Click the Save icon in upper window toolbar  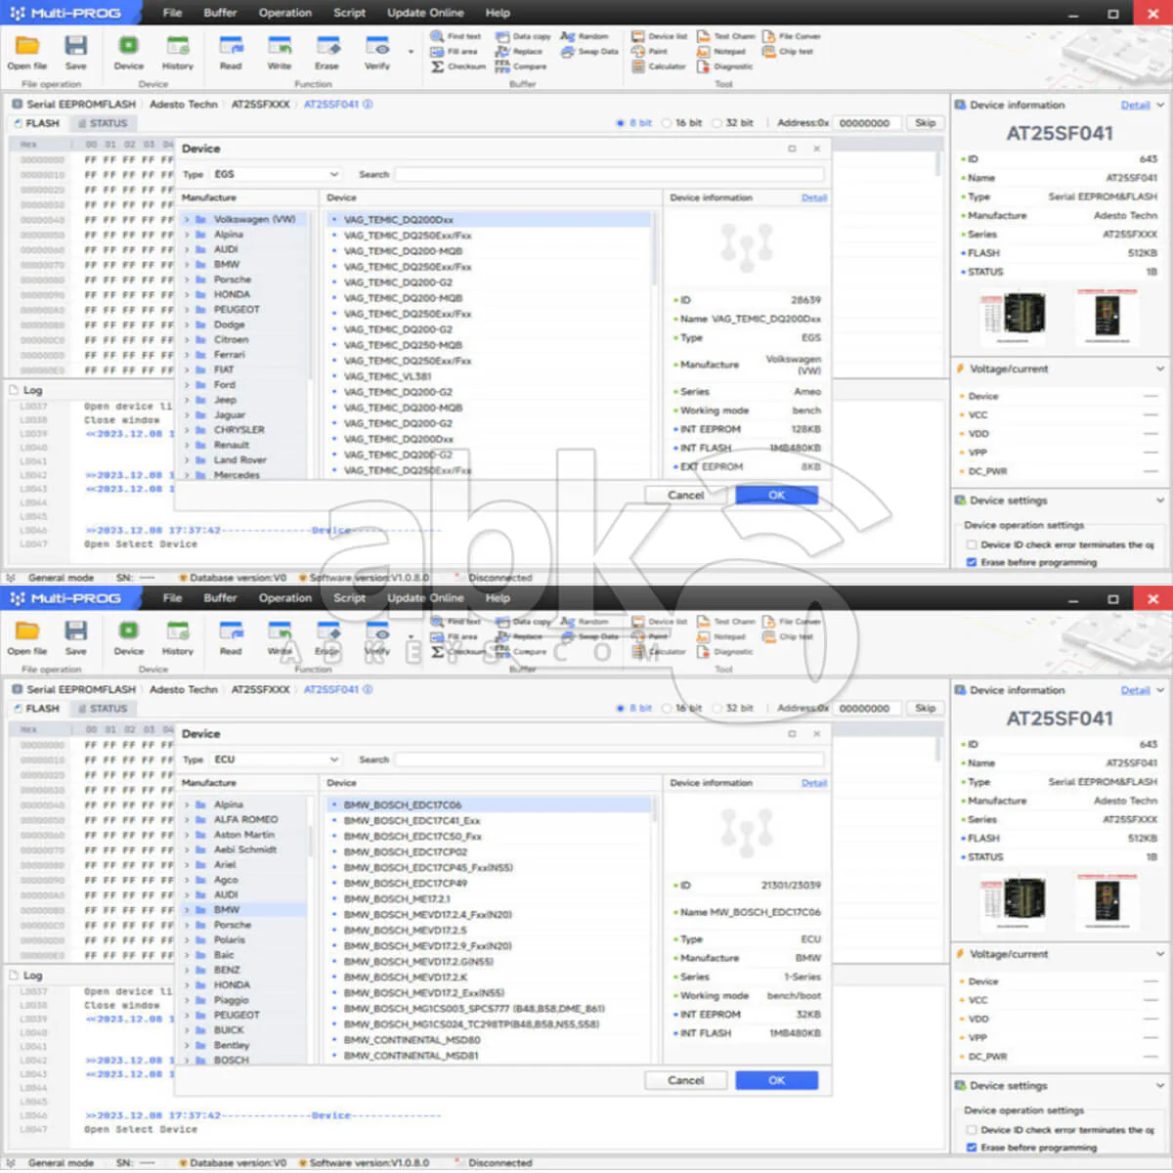coord(75,48)
